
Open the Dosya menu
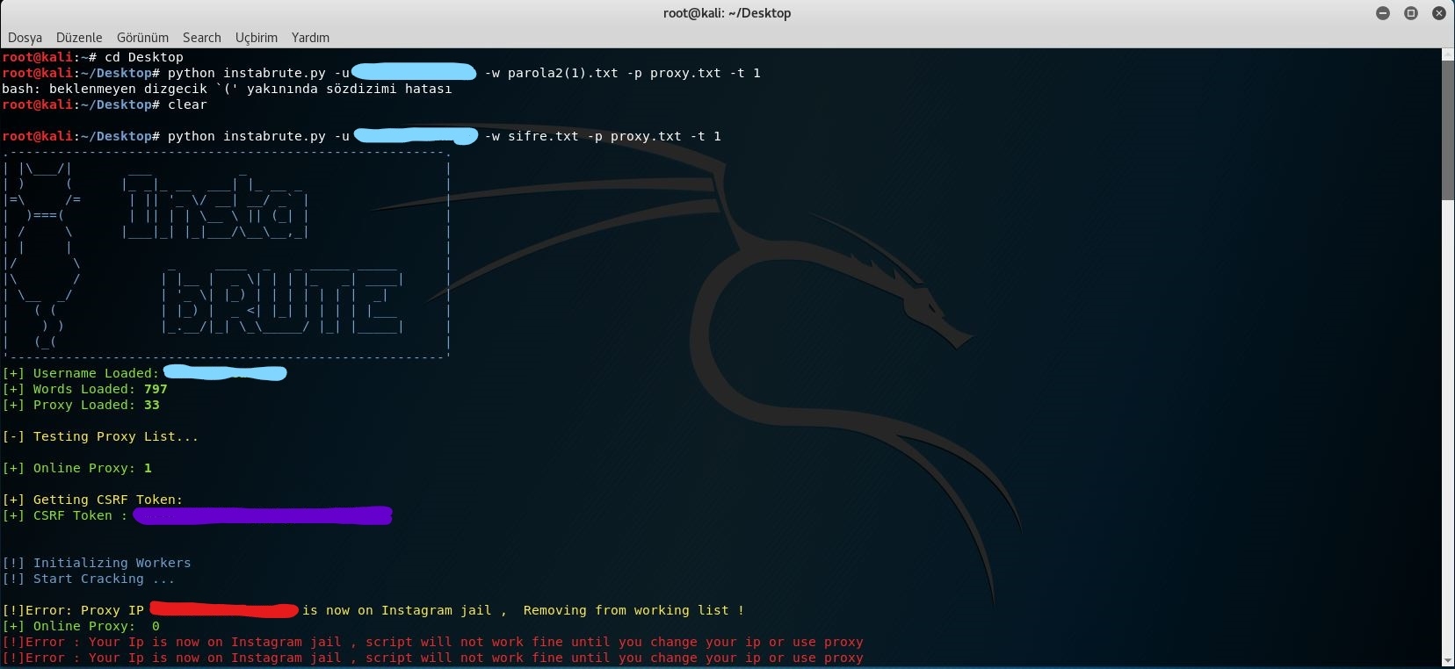click(x=25, y=38)
